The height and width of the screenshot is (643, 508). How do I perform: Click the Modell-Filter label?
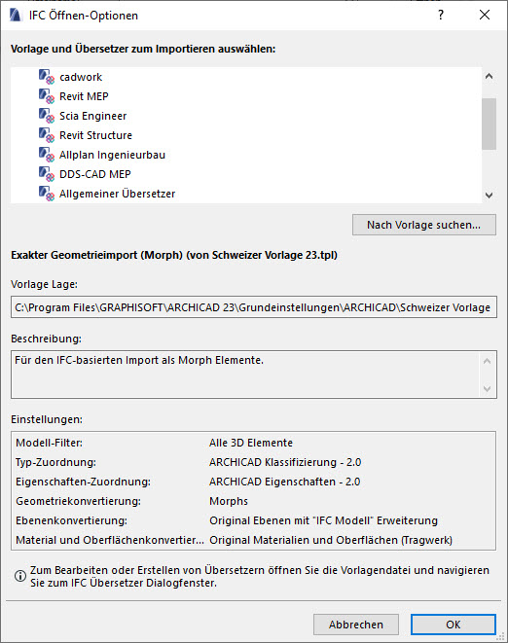point(50,443)
